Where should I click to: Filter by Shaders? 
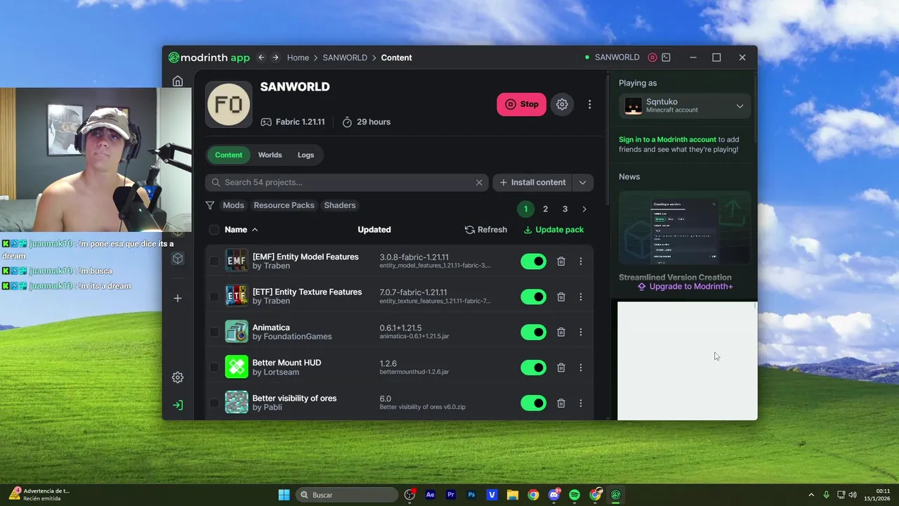tap(340, 205)
